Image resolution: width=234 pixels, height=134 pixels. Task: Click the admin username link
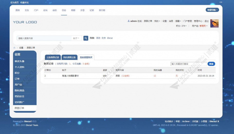pos(133,21)
